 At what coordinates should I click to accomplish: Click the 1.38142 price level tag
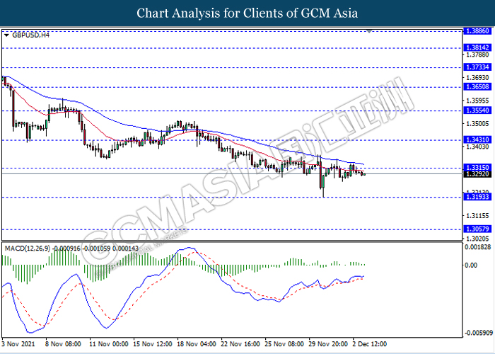tap(478, 47)
